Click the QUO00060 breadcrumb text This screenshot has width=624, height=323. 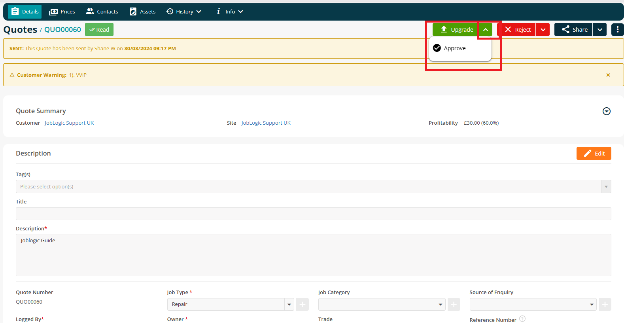(x=62, y=30)
